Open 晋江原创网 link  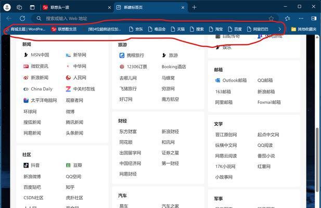(x=226, y=135)
